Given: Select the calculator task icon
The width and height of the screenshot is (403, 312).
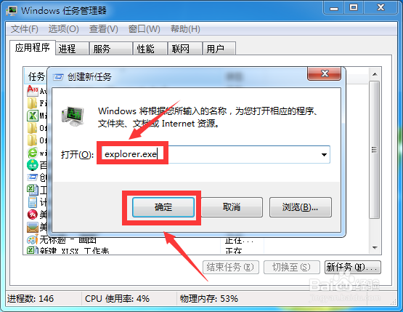Looking at the screenshot, I should coord(33,202).
